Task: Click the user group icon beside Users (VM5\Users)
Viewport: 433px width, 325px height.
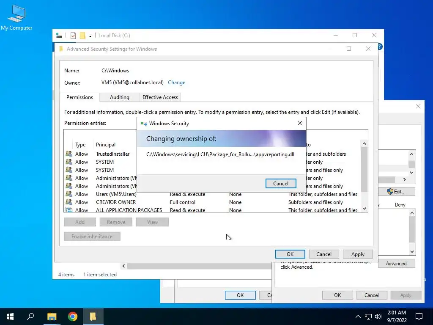Action: 69,194
